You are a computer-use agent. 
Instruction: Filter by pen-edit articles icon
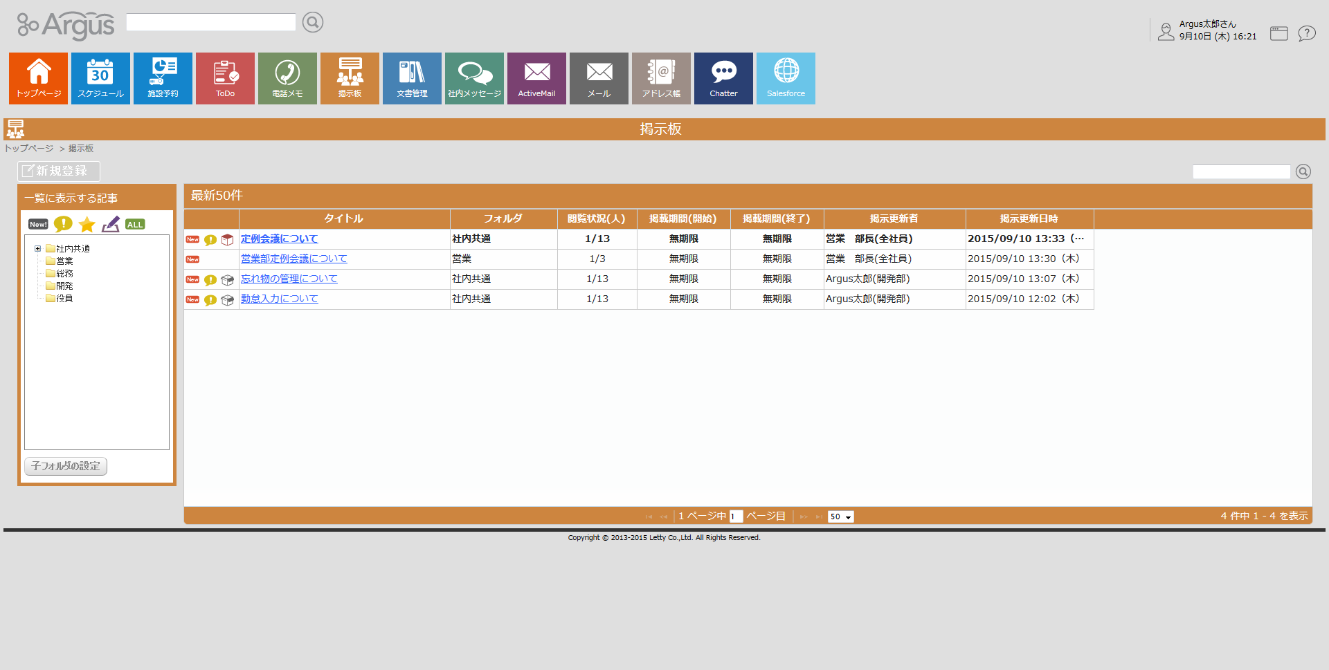(x=111, y=224)
